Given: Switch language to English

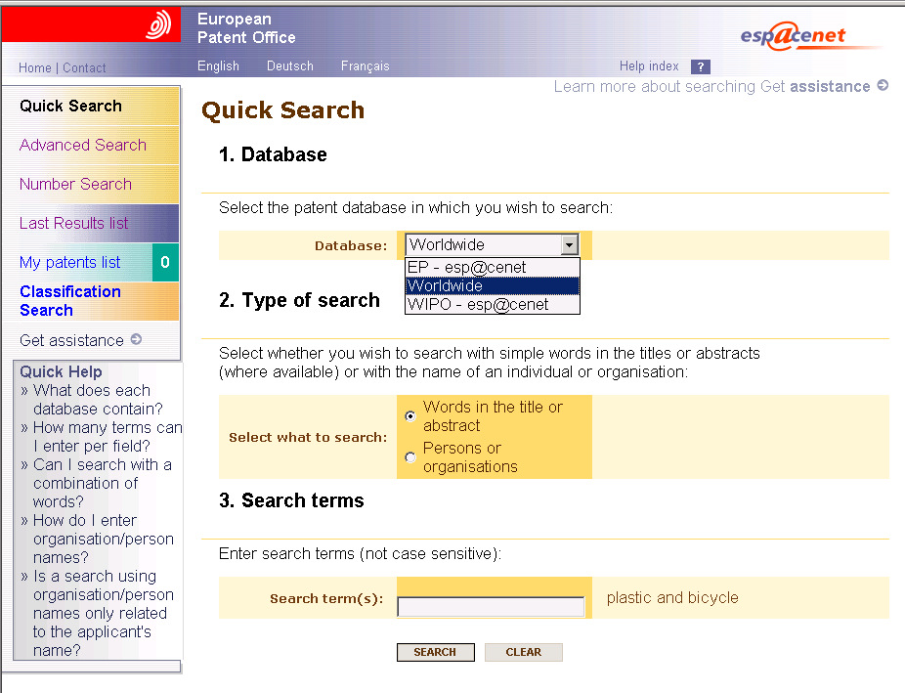Looking at the screenshot, I should tap(218, 66).
